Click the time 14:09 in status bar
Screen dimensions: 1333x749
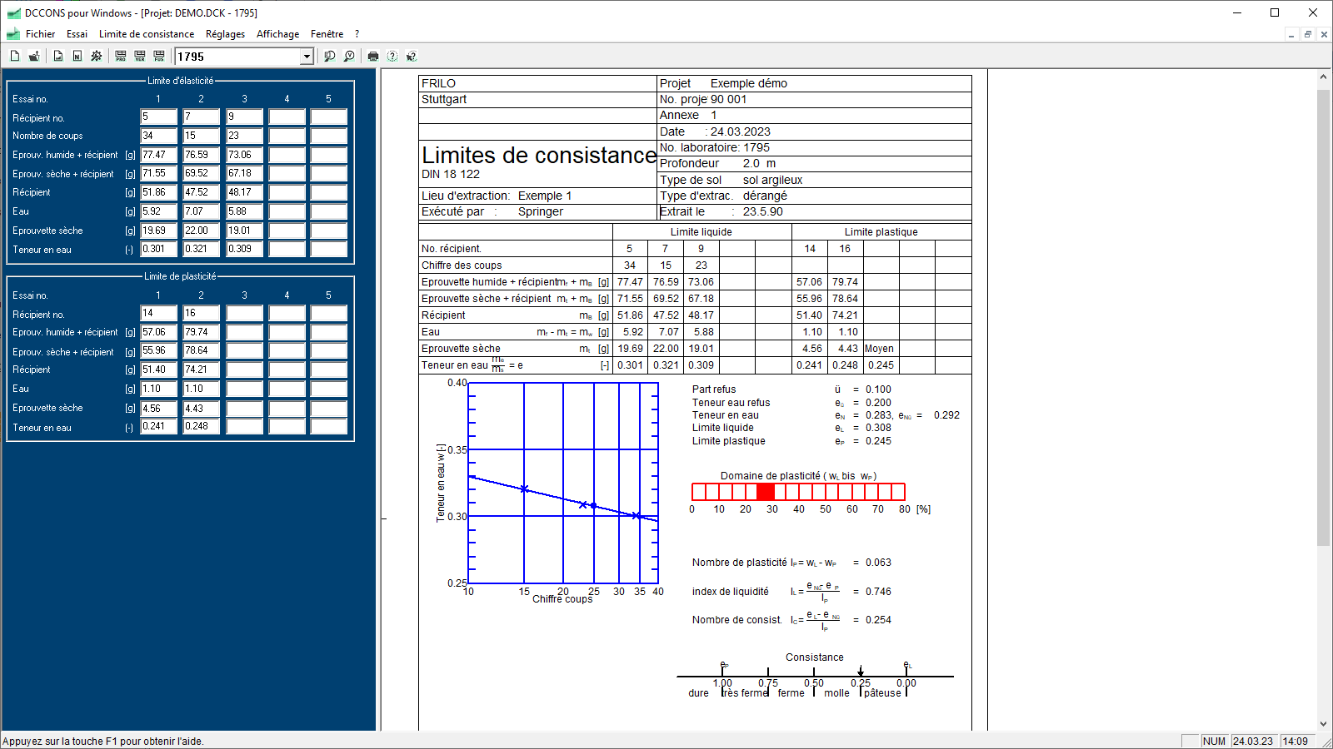pos(1295,741)
